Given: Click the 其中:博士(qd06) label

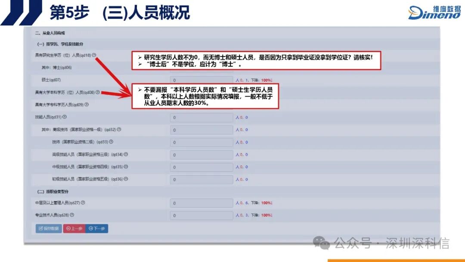Looking at the screenshot, I should (56, 68).
